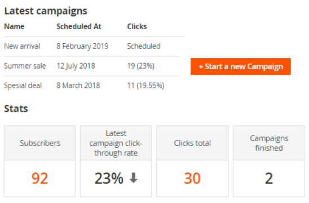The width and height of the screenshot is (309, 203).
Task: Click the Campaigns finished value 2
Action: point(269,178)
